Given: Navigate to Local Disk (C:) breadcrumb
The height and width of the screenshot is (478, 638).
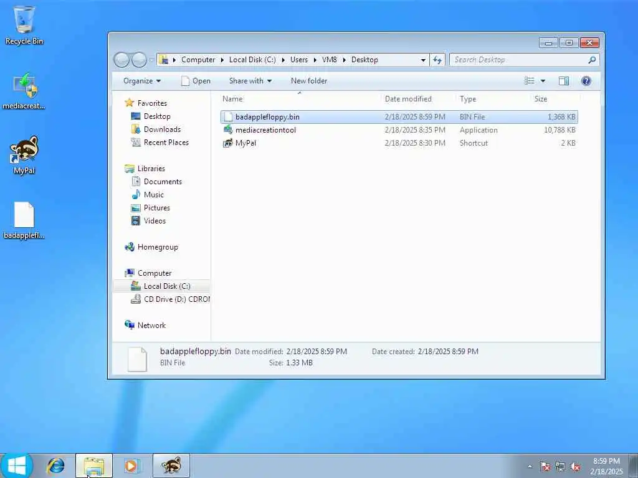Looking at the screenshot, I should pyautogui.click(x=252, y=60).
